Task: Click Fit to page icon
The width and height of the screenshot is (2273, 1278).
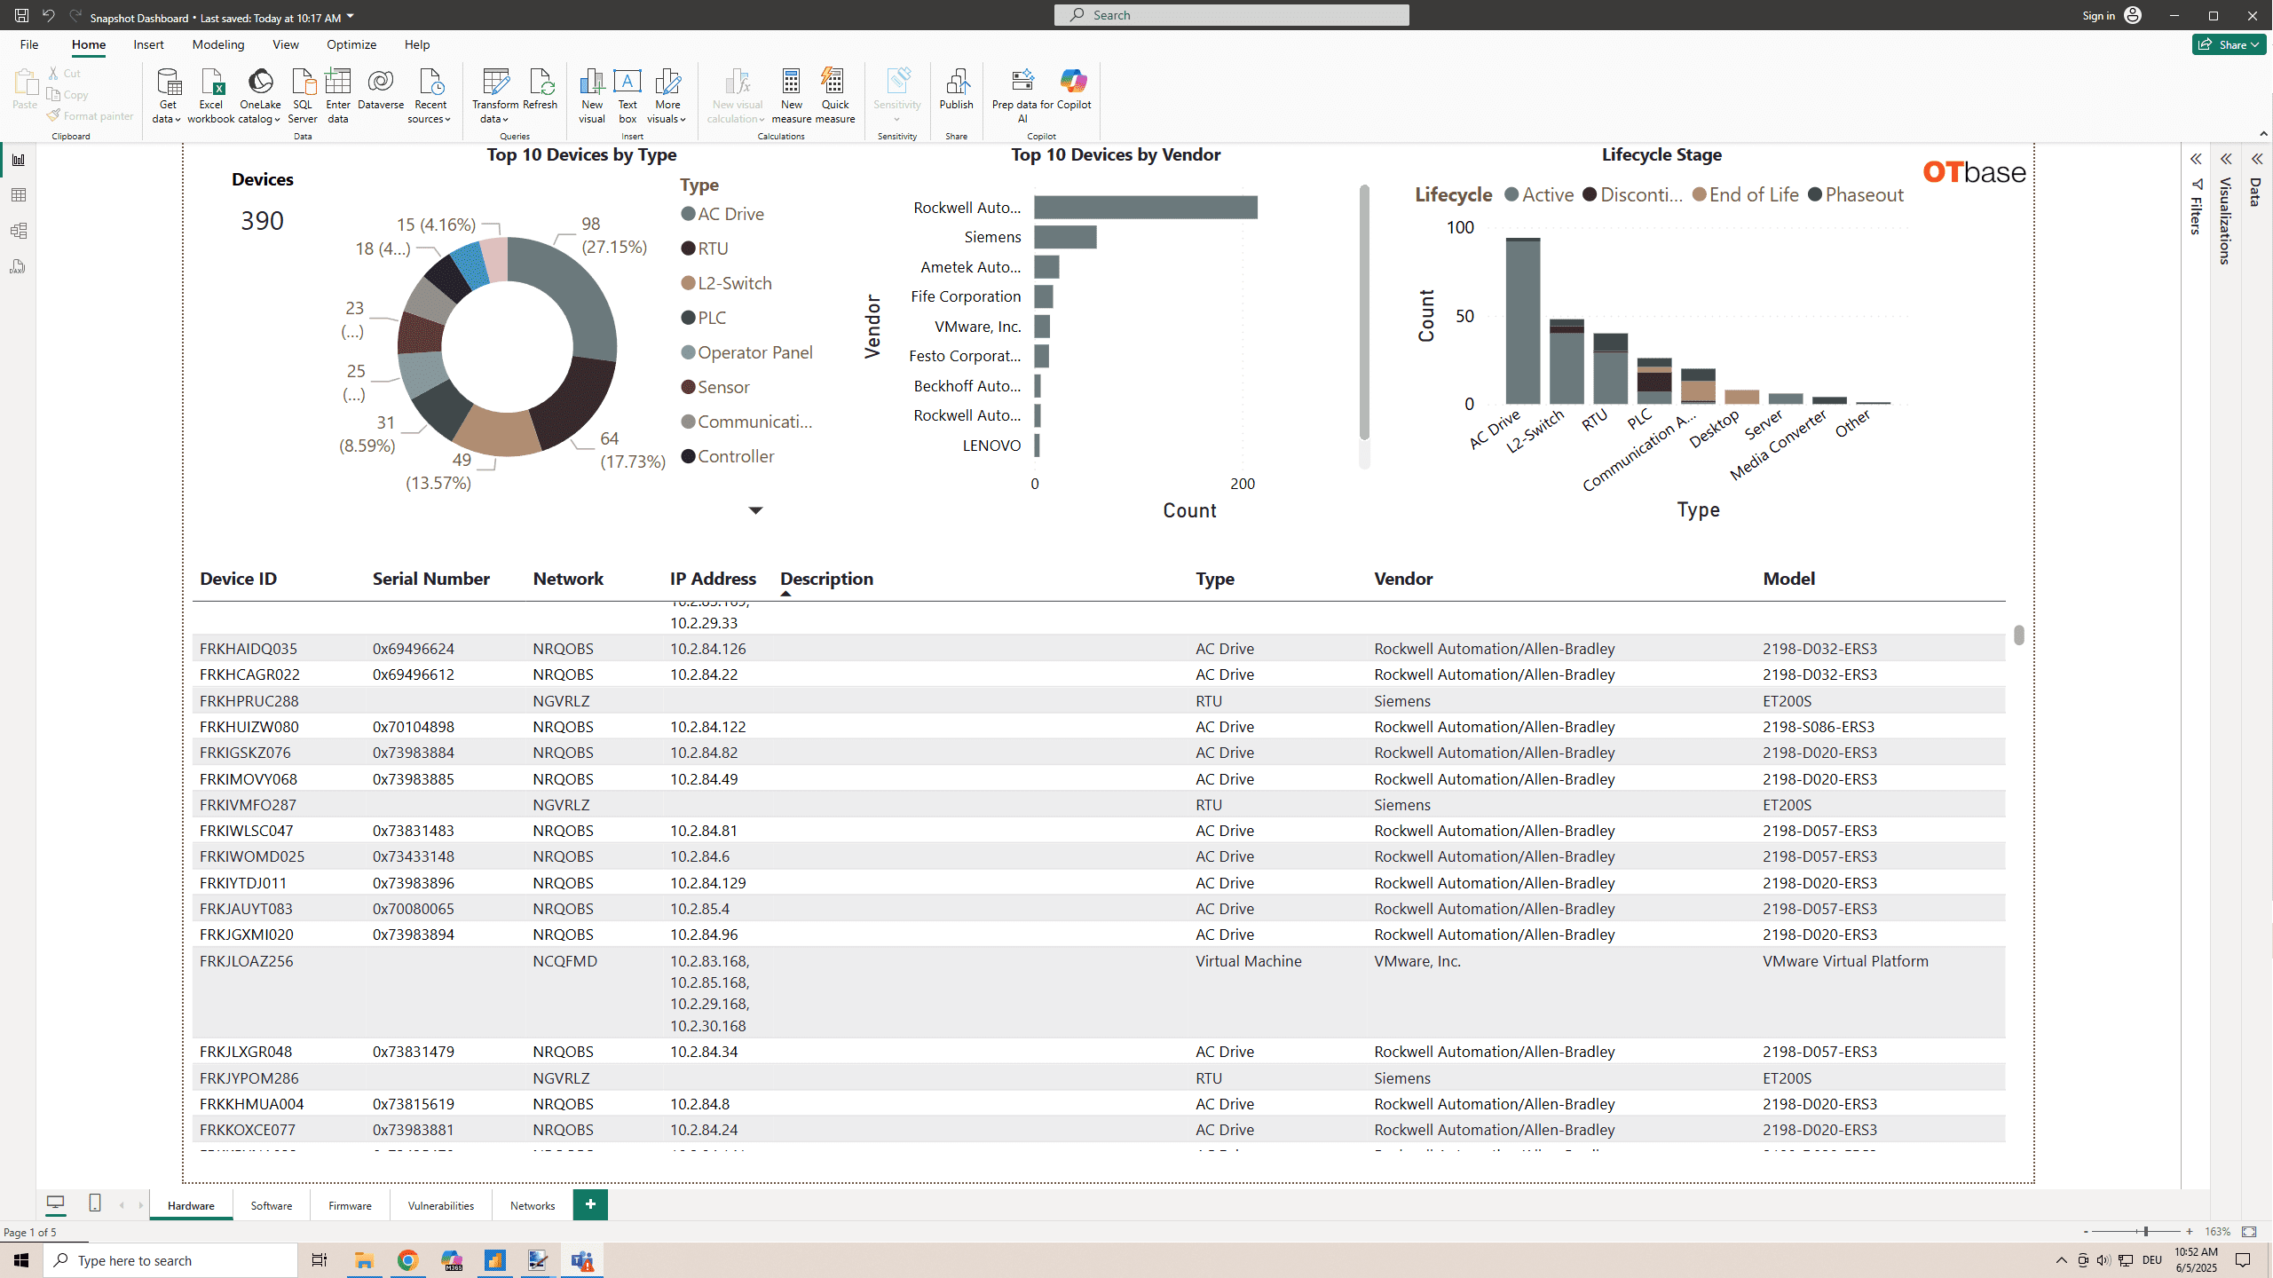Action: coord(2249,1232)
